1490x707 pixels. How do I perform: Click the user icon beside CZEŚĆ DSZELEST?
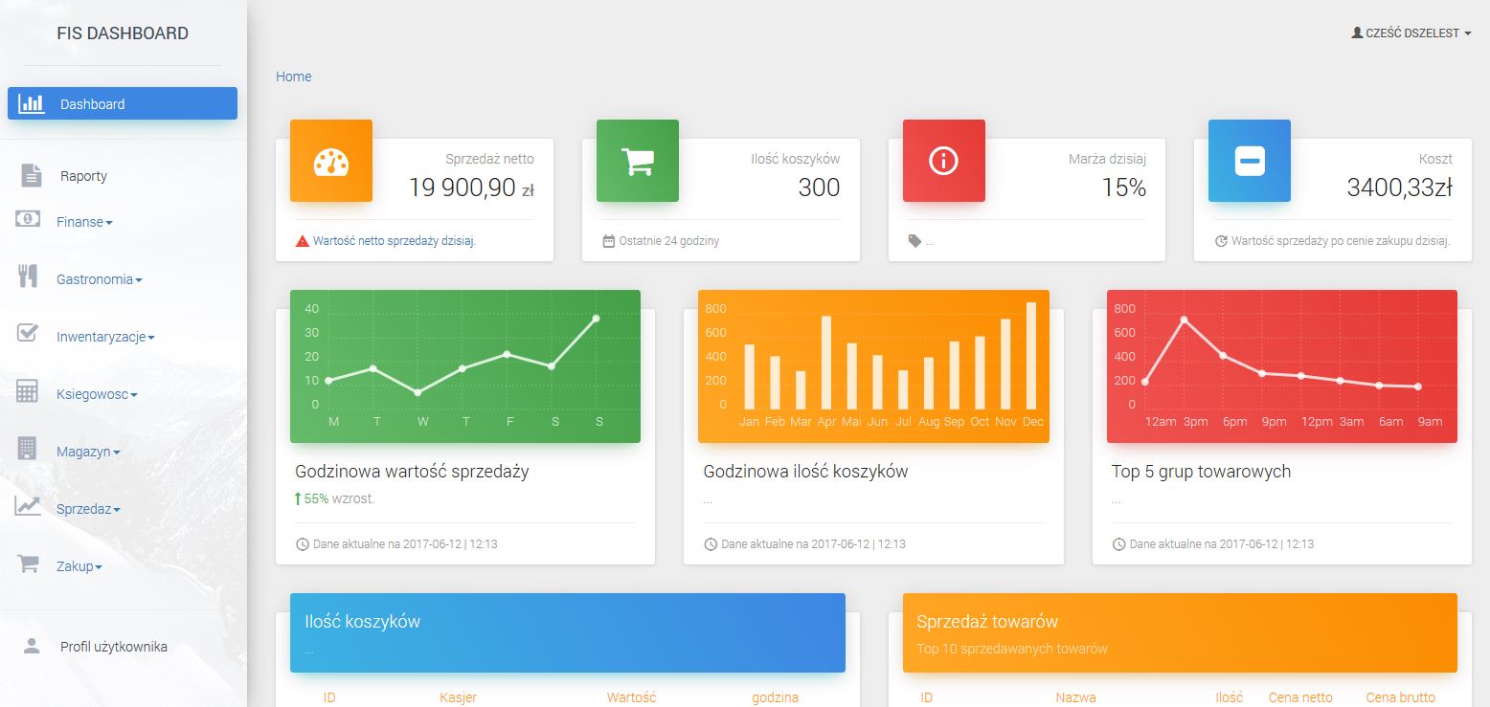coord(1357,33)
